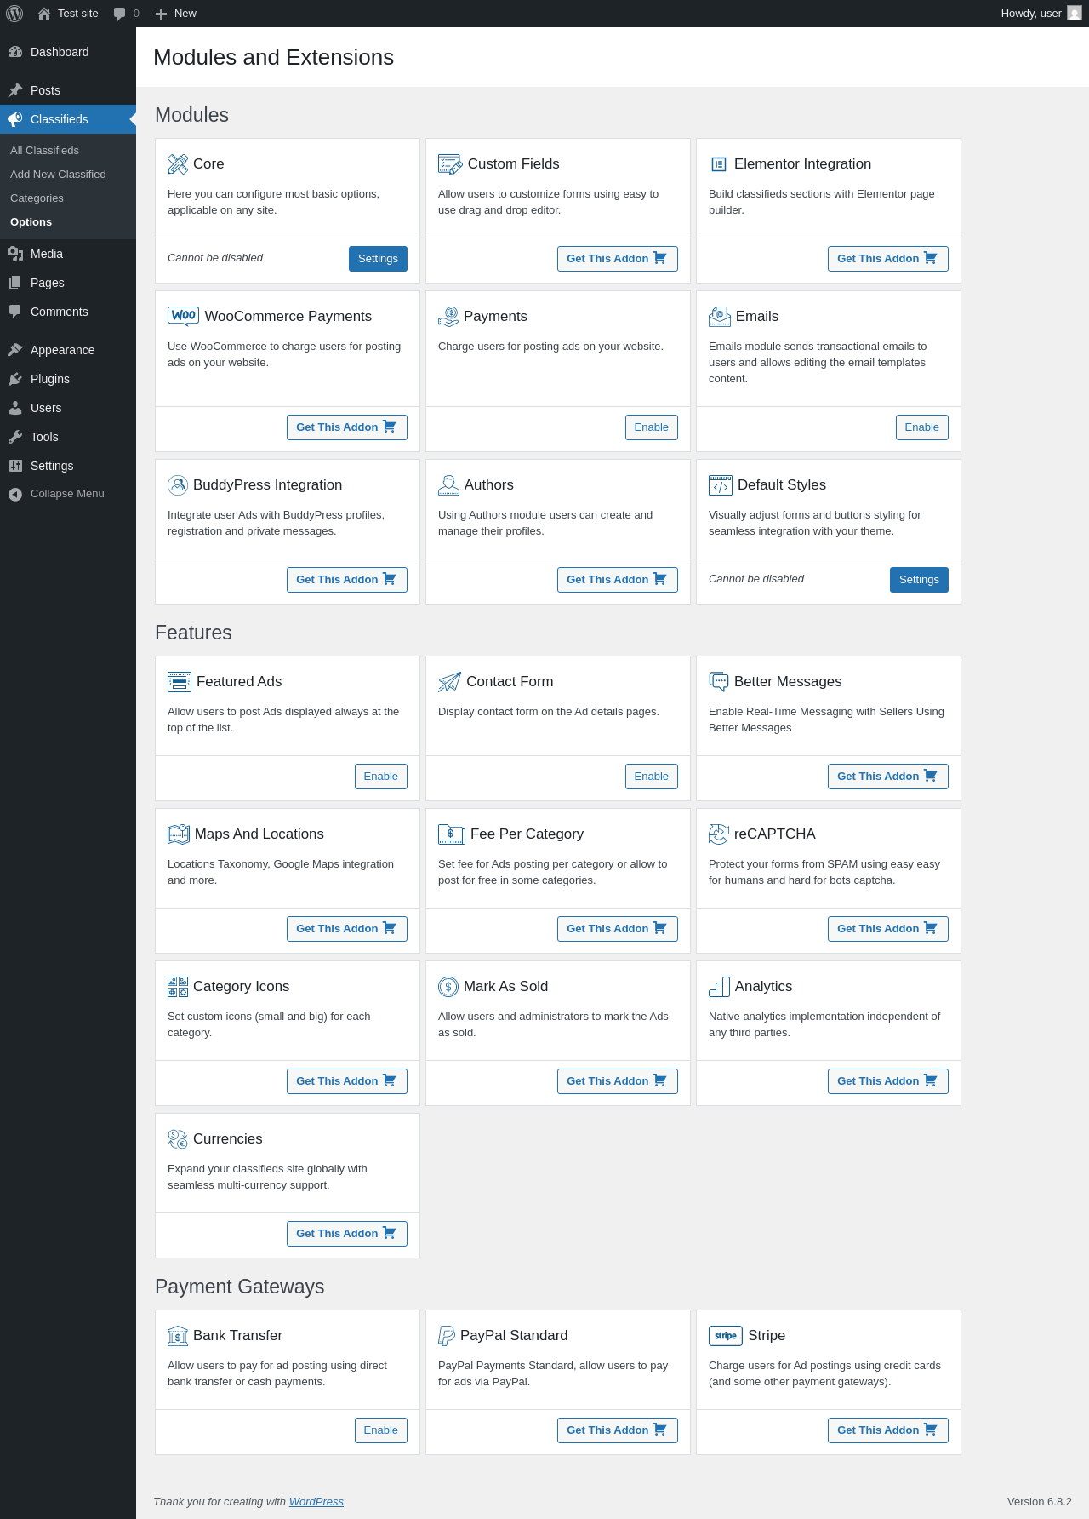
Task: Enable the Featured Ads feature
Action: (x=380, y=777)
